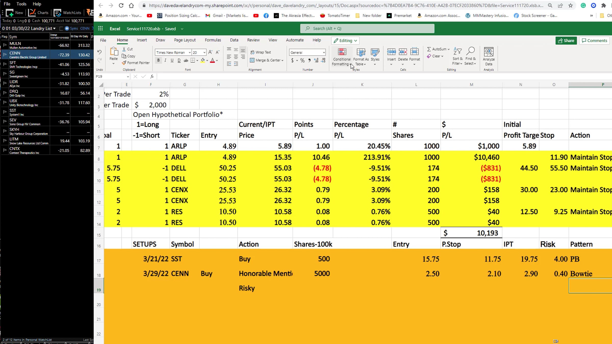
Task: Expand the Landry List watchlist dropdown
Action: click(x=54, y=29)
